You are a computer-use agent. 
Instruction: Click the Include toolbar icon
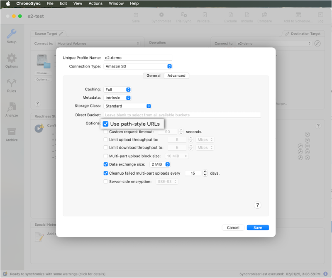pos(247,15)
